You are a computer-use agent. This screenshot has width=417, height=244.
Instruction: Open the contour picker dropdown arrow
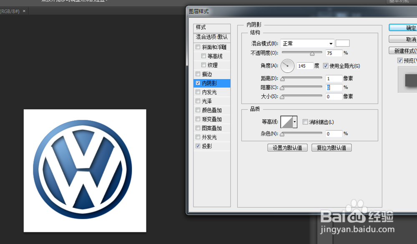295,122
